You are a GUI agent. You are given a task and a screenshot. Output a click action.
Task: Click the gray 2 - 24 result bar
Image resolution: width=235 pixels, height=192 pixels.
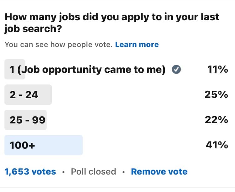point(28,95)
